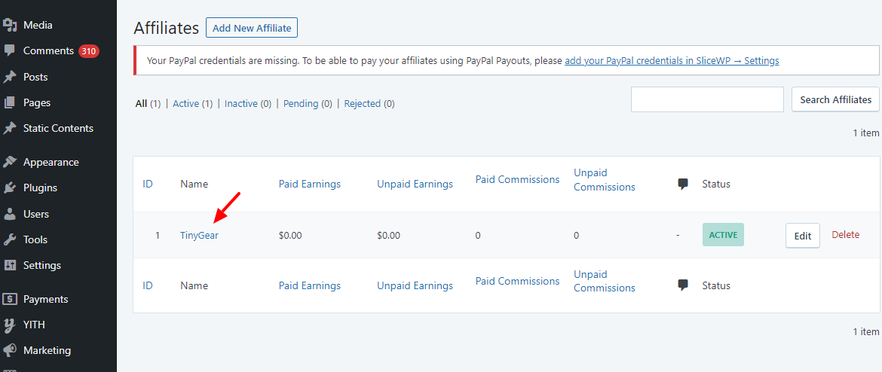
Task: Go to Payments in the sidebar
Action: (45, 299)
